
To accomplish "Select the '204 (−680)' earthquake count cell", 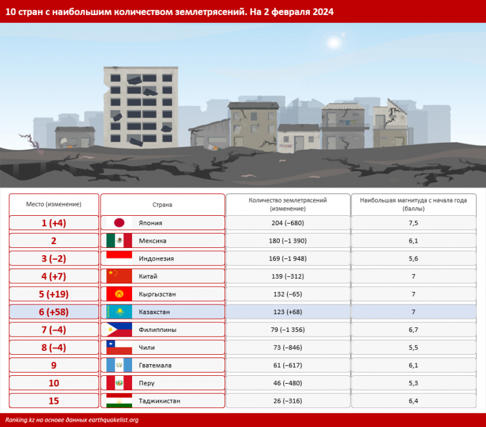I will [288, 223].
